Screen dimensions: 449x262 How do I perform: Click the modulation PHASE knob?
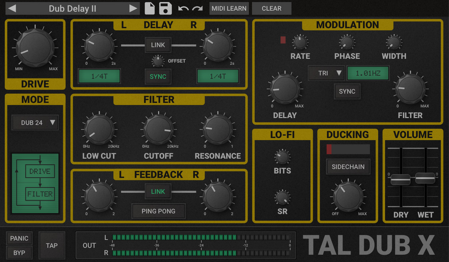tap(347, 42)
